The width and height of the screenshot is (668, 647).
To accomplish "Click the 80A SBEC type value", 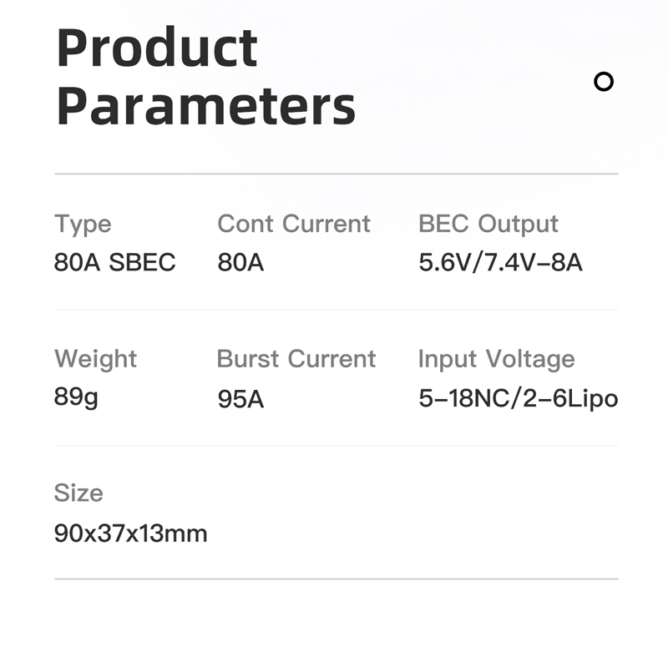I will (x=114, y=262).
